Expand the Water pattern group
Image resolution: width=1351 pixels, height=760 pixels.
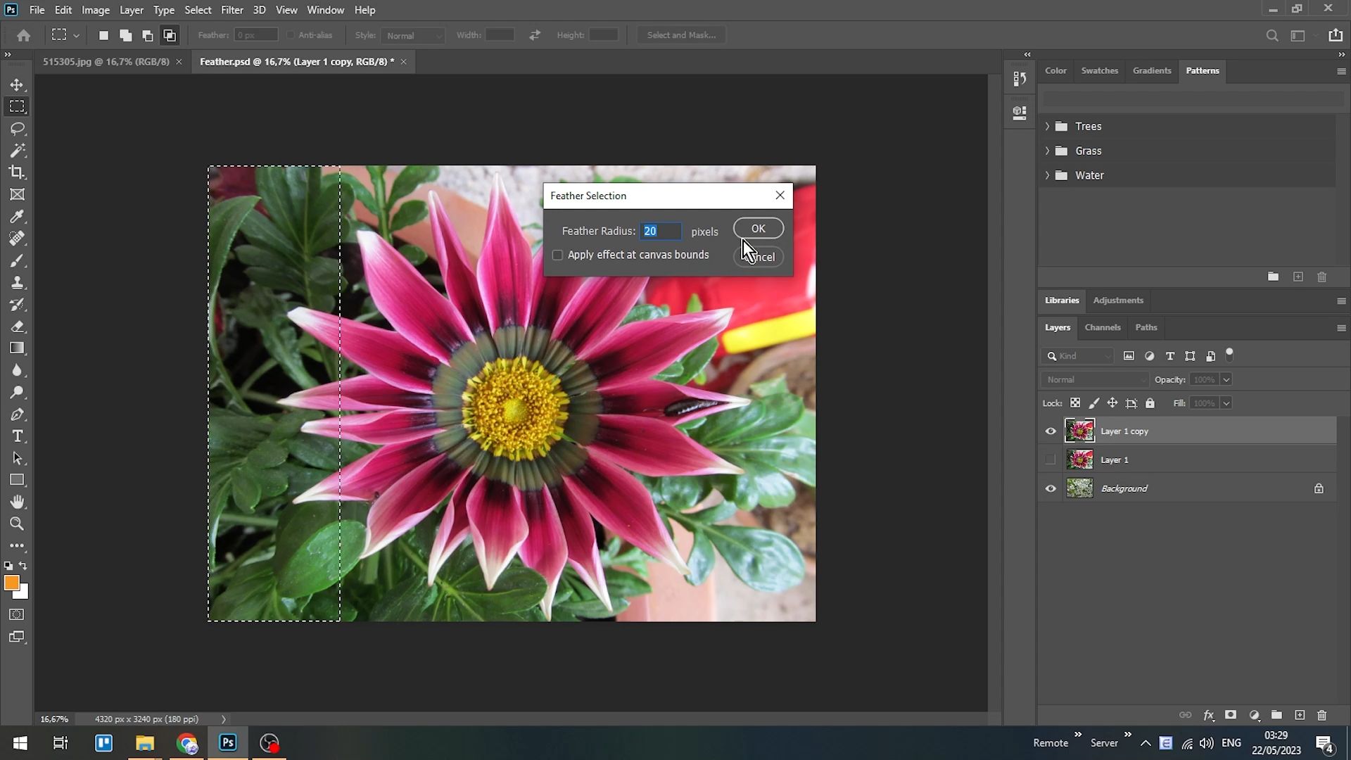tap(1048, 175)
